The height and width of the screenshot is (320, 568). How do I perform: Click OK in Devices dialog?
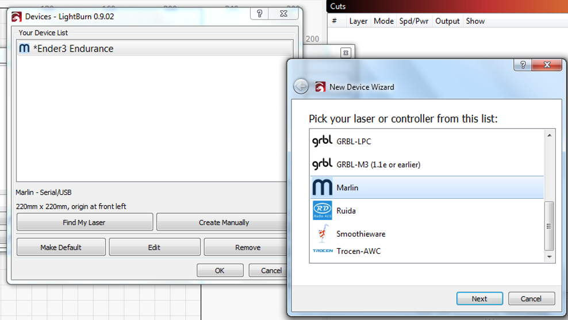coord(220,271)
